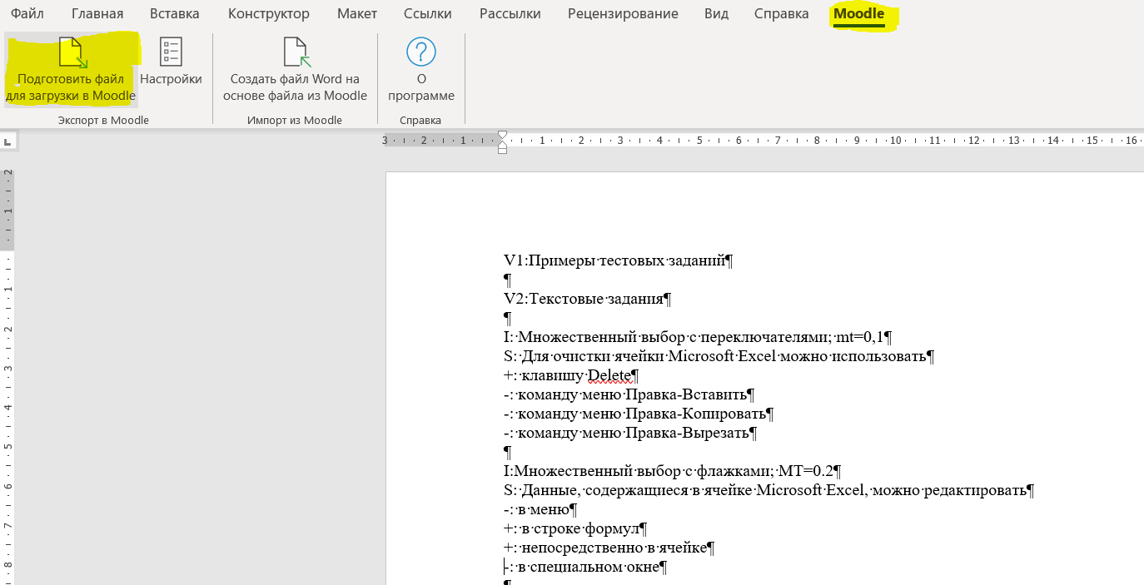The height and width of the screenshot is (585, 1144).
Task: Switch to the Главная tab
Action: pos(97,14)
